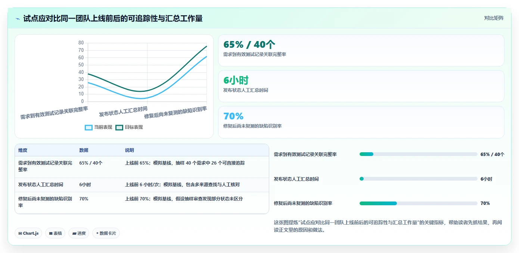Click the y-axis value 80 on chart
The height and width of the screenshot is (253, 519).
click(81, 43)
